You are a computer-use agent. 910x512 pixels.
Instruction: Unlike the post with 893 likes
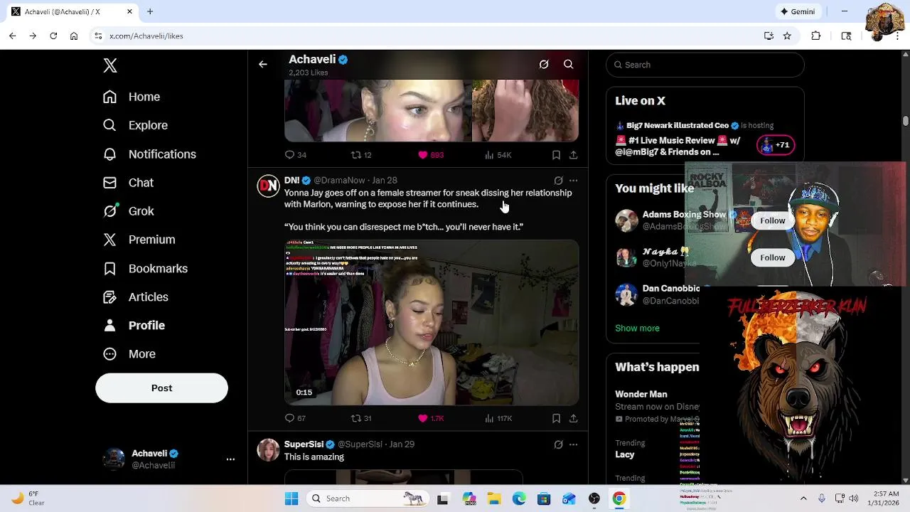coord(431,155)
